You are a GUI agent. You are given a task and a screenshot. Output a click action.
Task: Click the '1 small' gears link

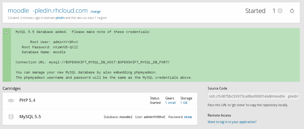pos(170,103)
